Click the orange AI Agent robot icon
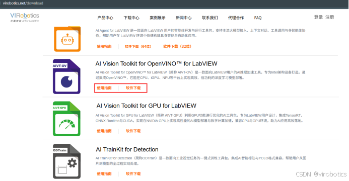The image size is (349, 181). pos(67,39)
